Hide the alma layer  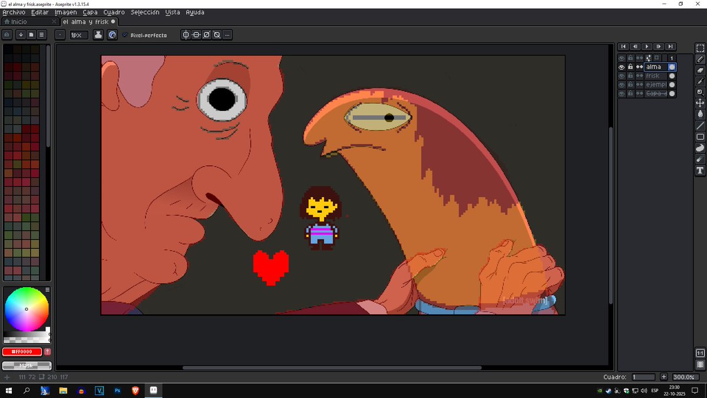tap(621, 67)
